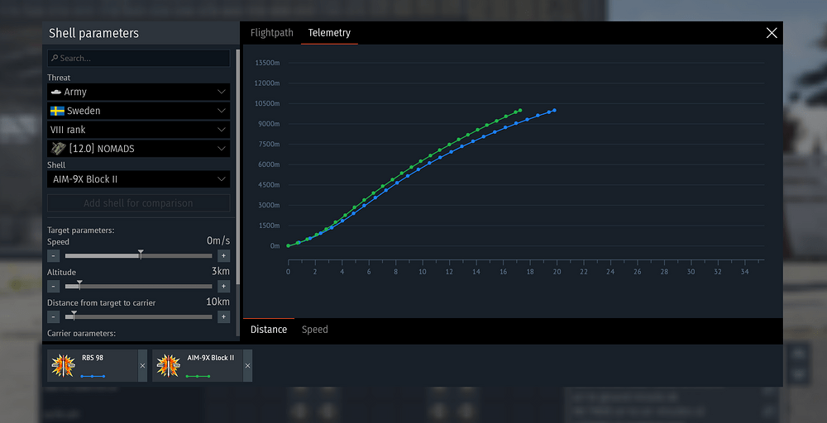Click the Carrier parameters label
The height and width of the screenshot is (423, 827).
click(x=81, y=334)
